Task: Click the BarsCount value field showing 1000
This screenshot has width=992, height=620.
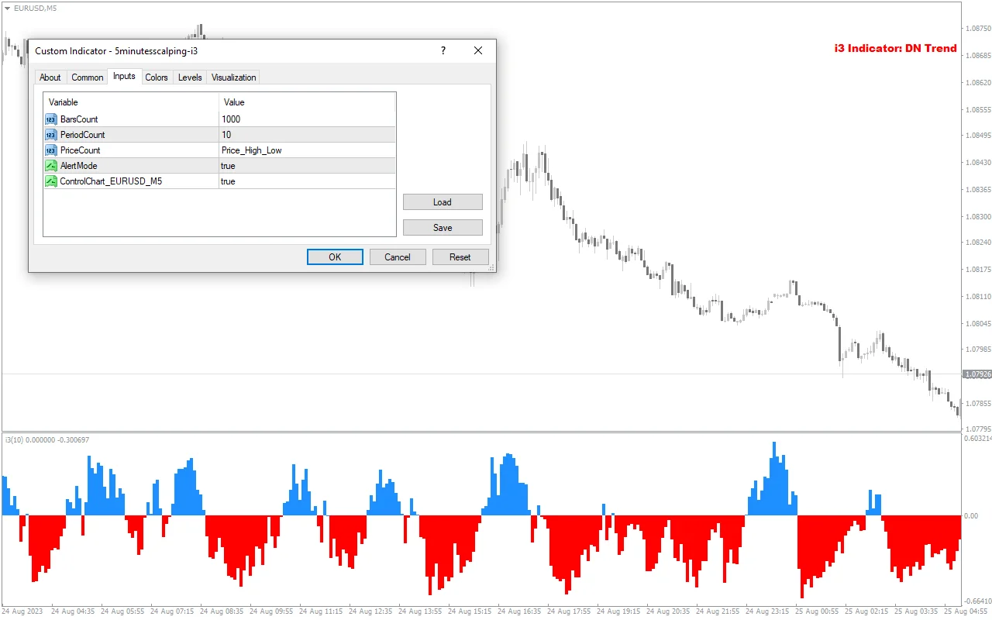Action: click(230, 119)
